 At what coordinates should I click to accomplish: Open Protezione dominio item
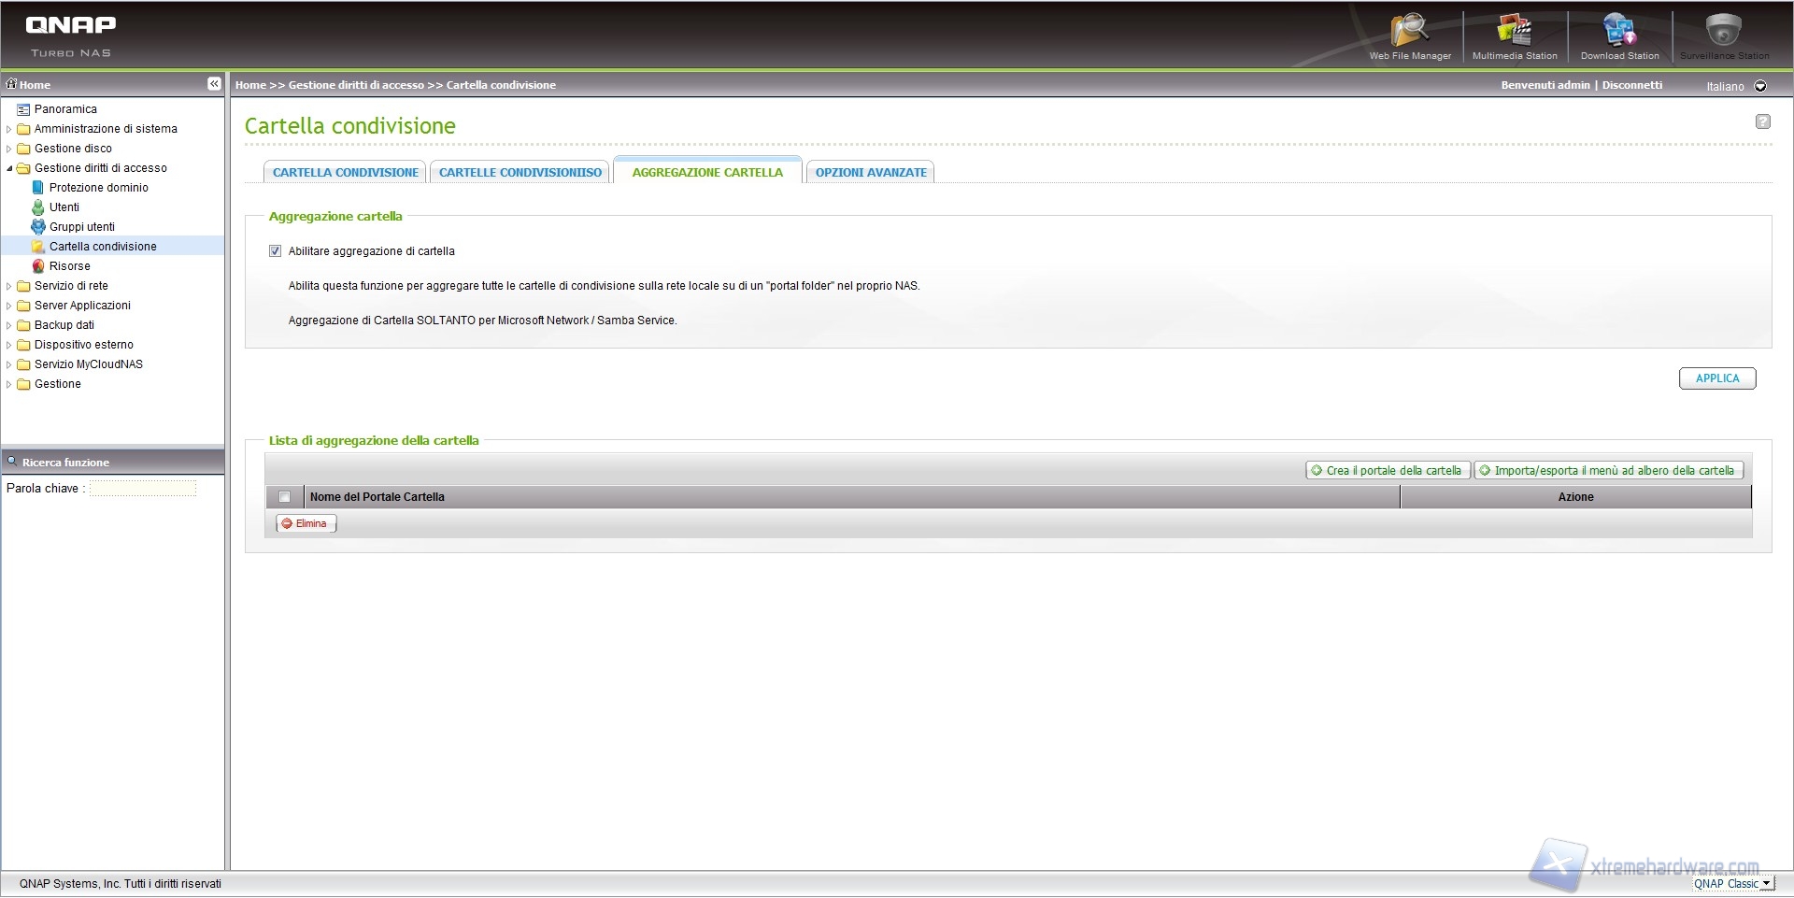(x=98, y=188)
